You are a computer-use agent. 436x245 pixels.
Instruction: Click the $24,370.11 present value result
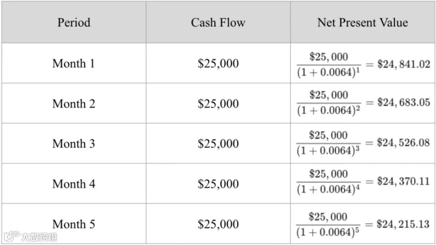point(404,182)
